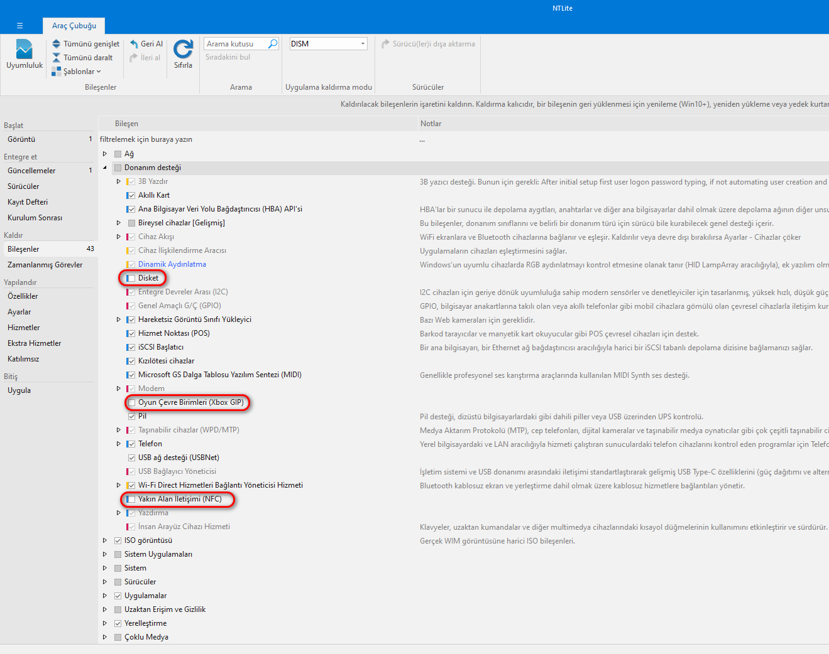Click the Bileşen column header
The image size is (829, 654).
[x=258, y=124]
